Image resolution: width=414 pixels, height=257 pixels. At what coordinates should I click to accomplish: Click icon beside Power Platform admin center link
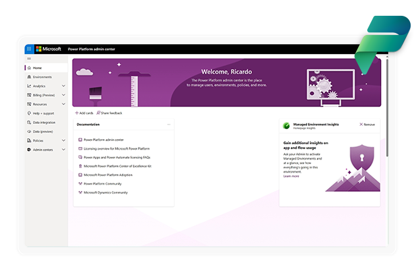click(80, 140)
